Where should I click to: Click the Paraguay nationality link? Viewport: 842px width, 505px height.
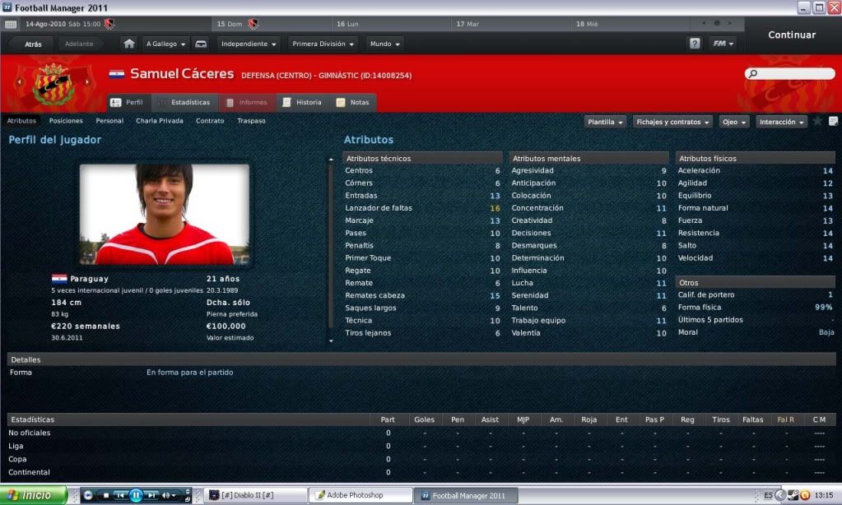(x=89, y=279)
